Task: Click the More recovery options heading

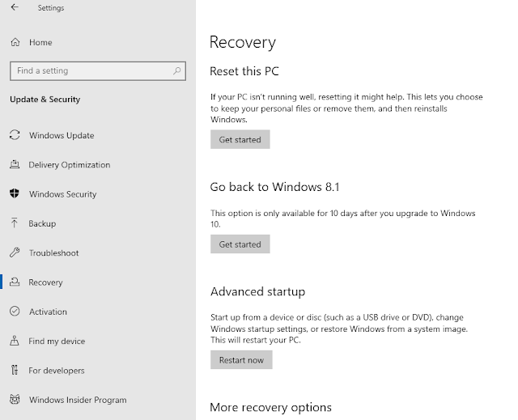Action: (x=271, y=407)
